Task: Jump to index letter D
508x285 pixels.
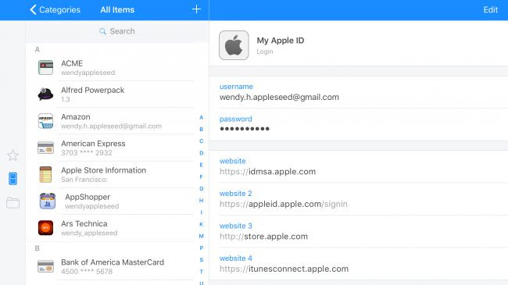Action: [x=201, y=153]
